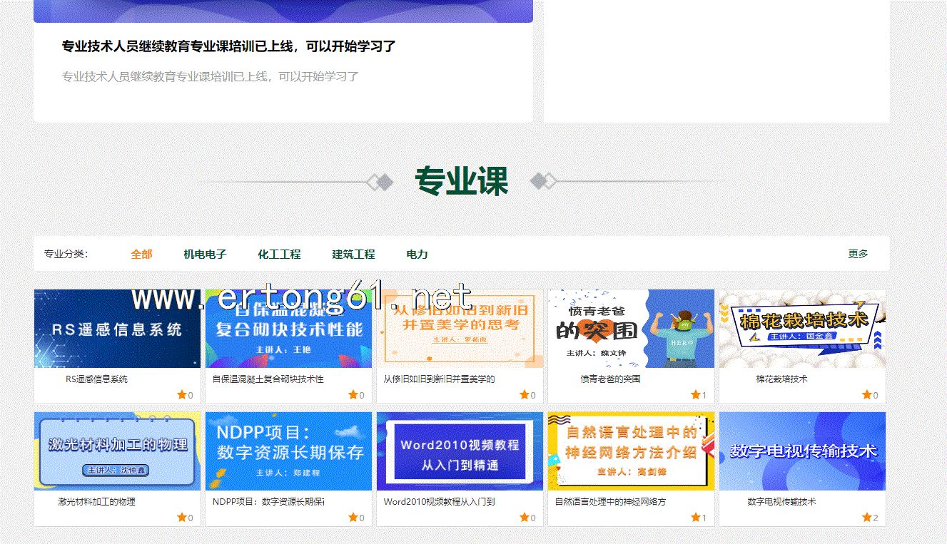
Task: Select the 电力 category filter
Action: pyautogui.click(x=417, y=254)
